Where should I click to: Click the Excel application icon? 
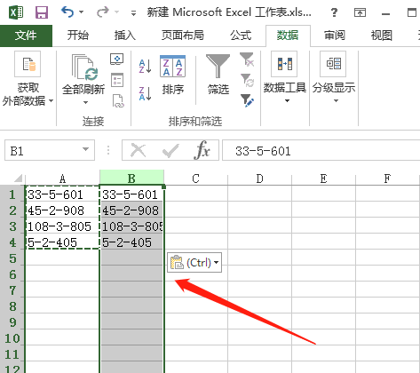point(16,12)
